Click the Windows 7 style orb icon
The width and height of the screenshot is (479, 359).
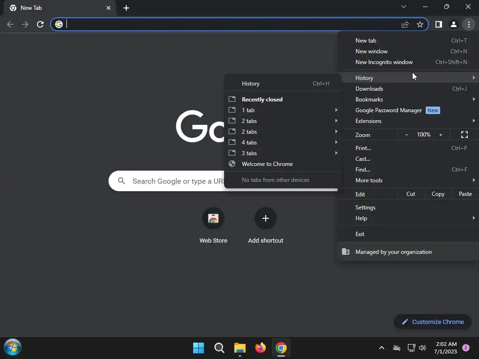coord(13,347)
